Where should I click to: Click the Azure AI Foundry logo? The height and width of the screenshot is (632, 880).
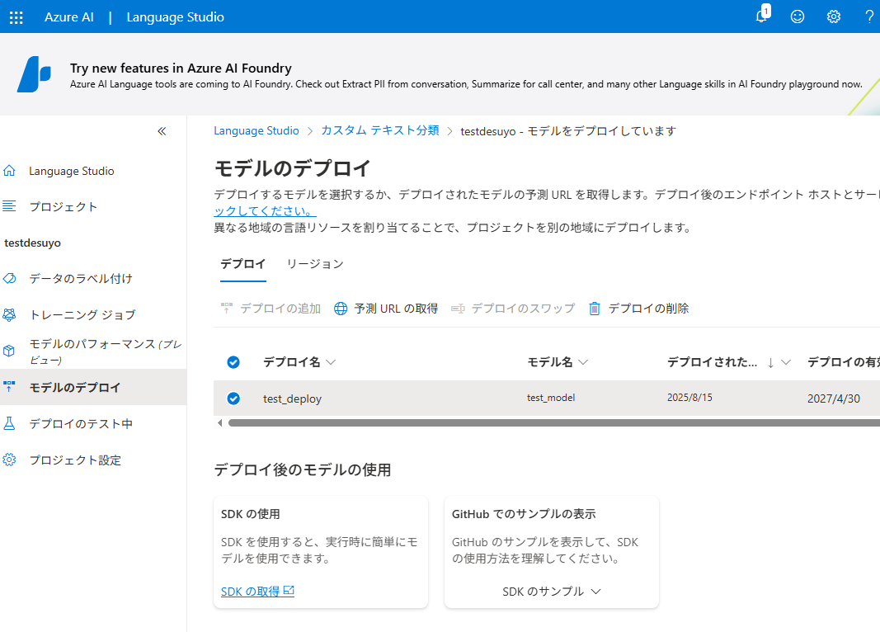[34, 74]
